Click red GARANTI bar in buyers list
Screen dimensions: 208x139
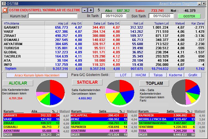[x=31, y=115]
